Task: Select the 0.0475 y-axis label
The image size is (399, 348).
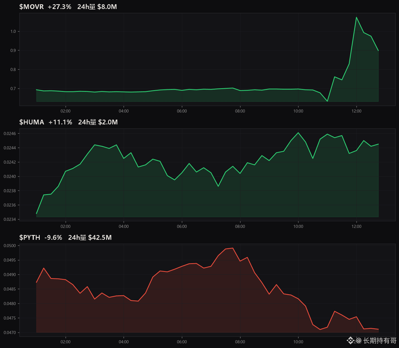Action: [x=10, y=318]
